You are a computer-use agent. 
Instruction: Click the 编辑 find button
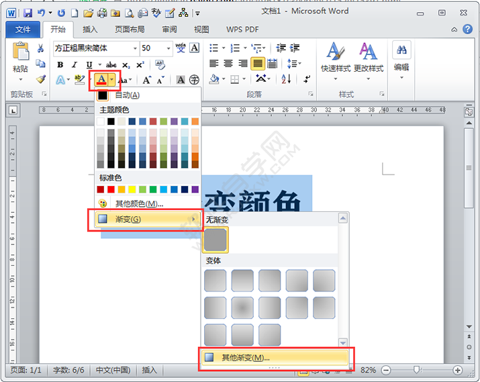tap(401, 60)
